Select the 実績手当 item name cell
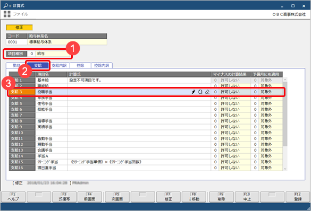This screenshot has width=311, height=211. tap(51, 127)
